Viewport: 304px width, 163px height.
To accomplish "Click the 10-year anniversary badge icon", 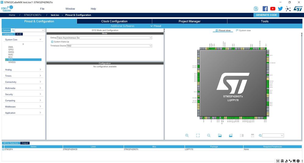I will (x=256, y=9).
